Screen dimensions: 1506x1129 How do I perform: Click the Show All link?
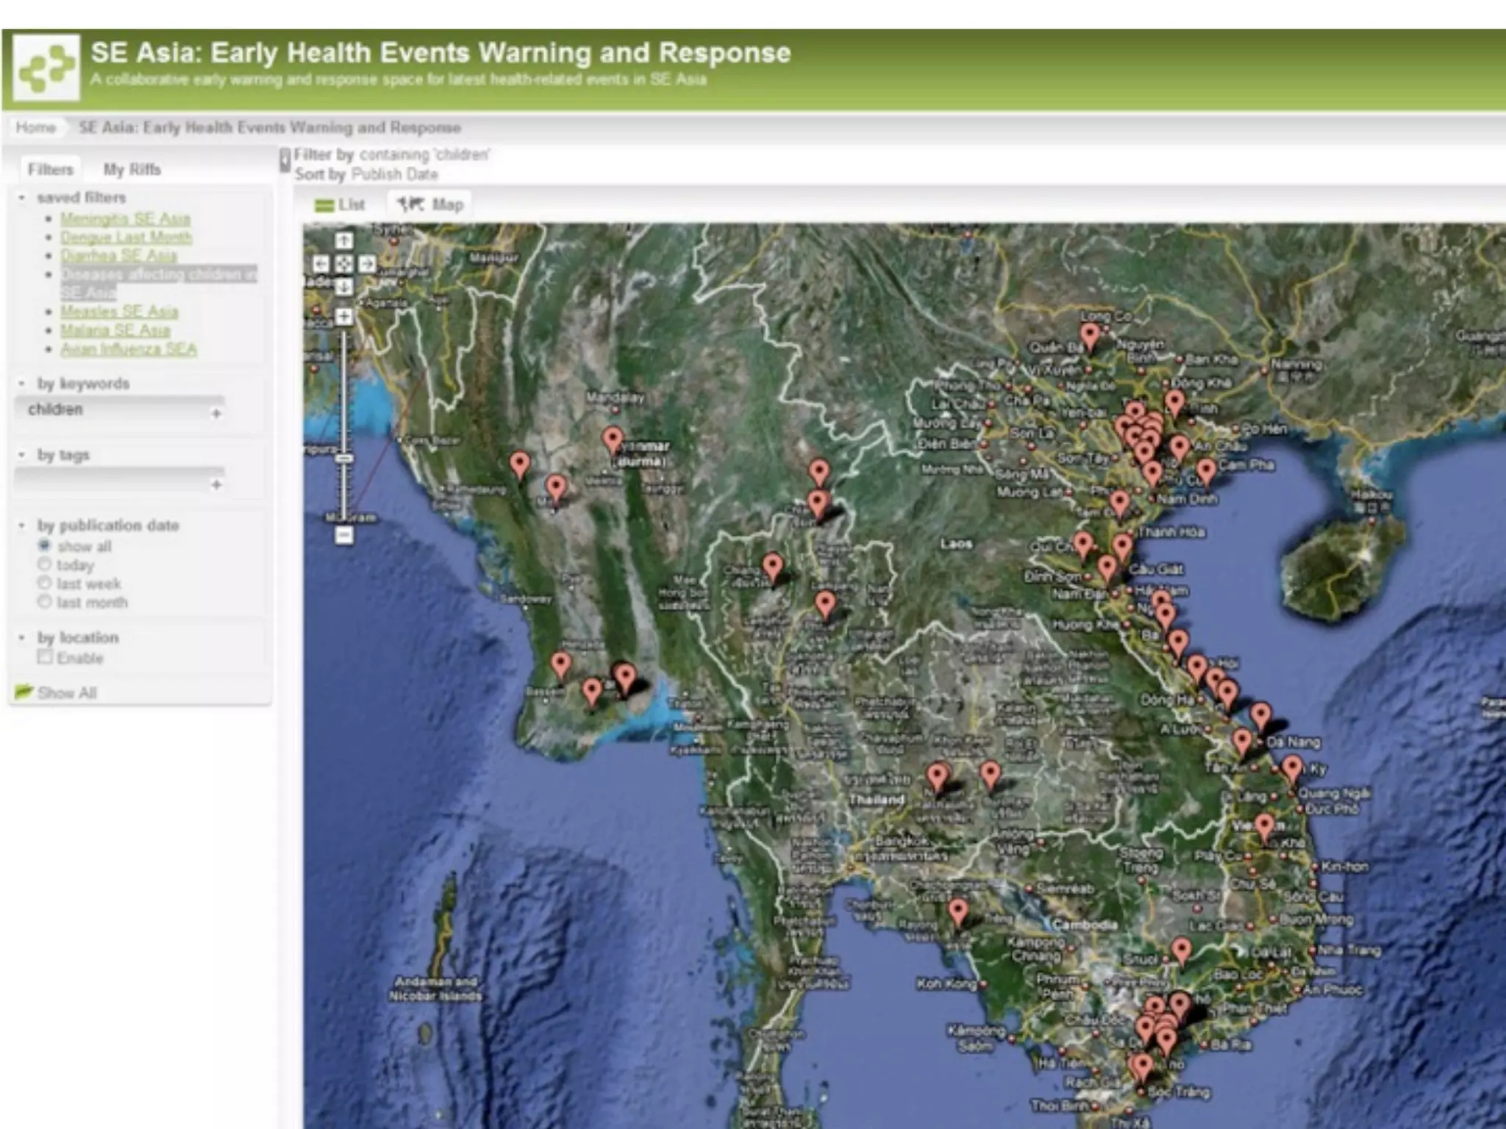(66, 693)
